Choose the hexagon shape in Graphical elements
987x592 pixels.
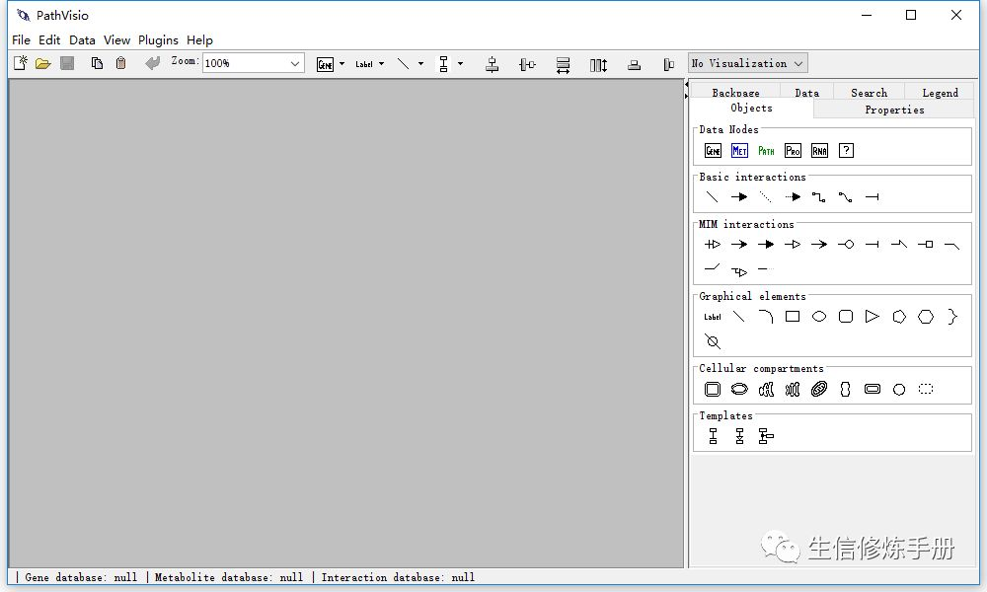[926, 317]
